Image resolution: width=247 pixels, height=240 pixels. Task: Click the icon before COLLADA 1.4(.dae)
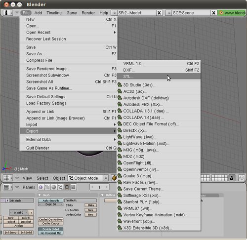pos(120,118)
